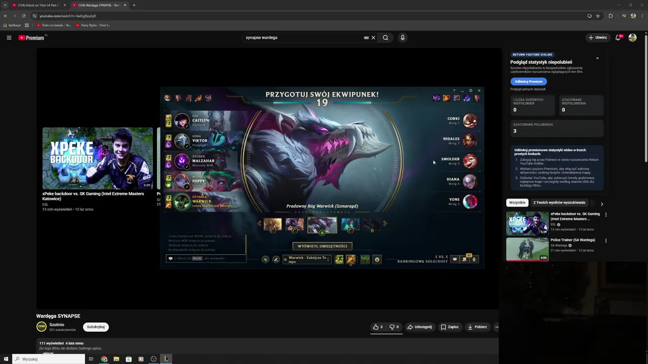Viewport: 648px width, 364px height.
Task: Start voice search with the microphone icon
Action: coord(402,37)
